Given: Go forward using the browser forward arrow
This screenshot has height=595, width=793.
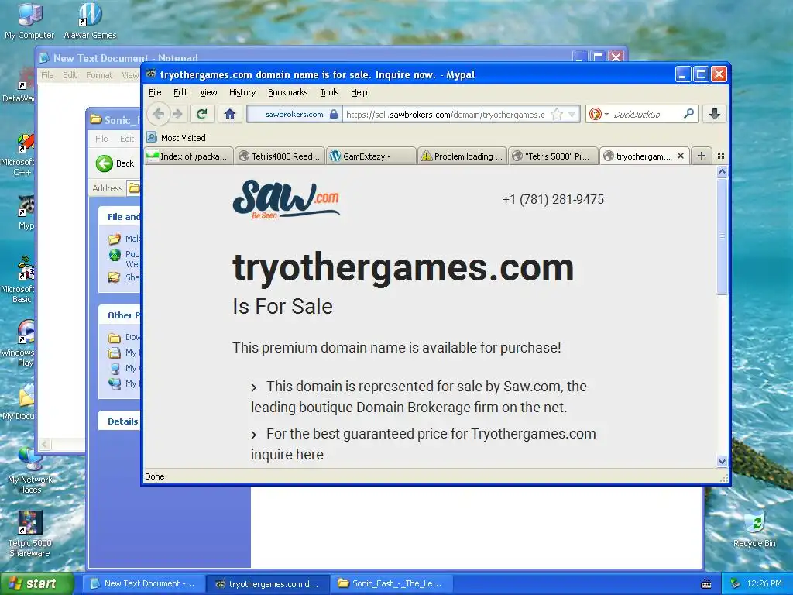Looking at the screenshot, I should coord(178,114).
